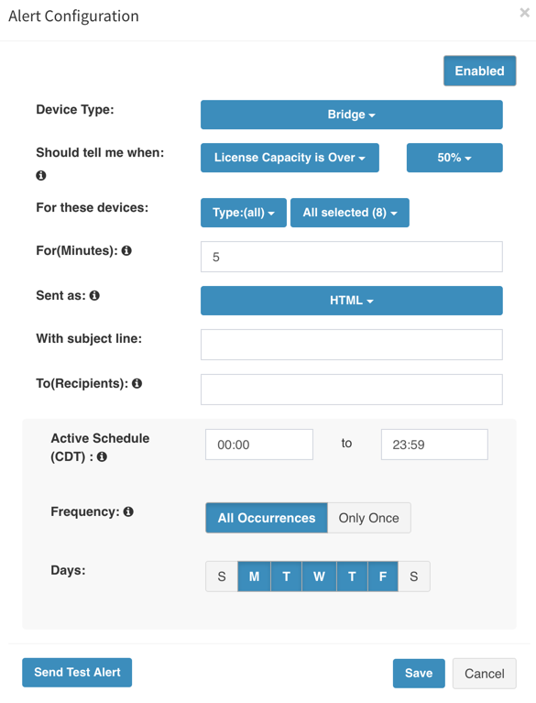Screen dimensions: 536x703
Task: Open the All selected (8) devices dropdown
Action: (x=350, y=213)
